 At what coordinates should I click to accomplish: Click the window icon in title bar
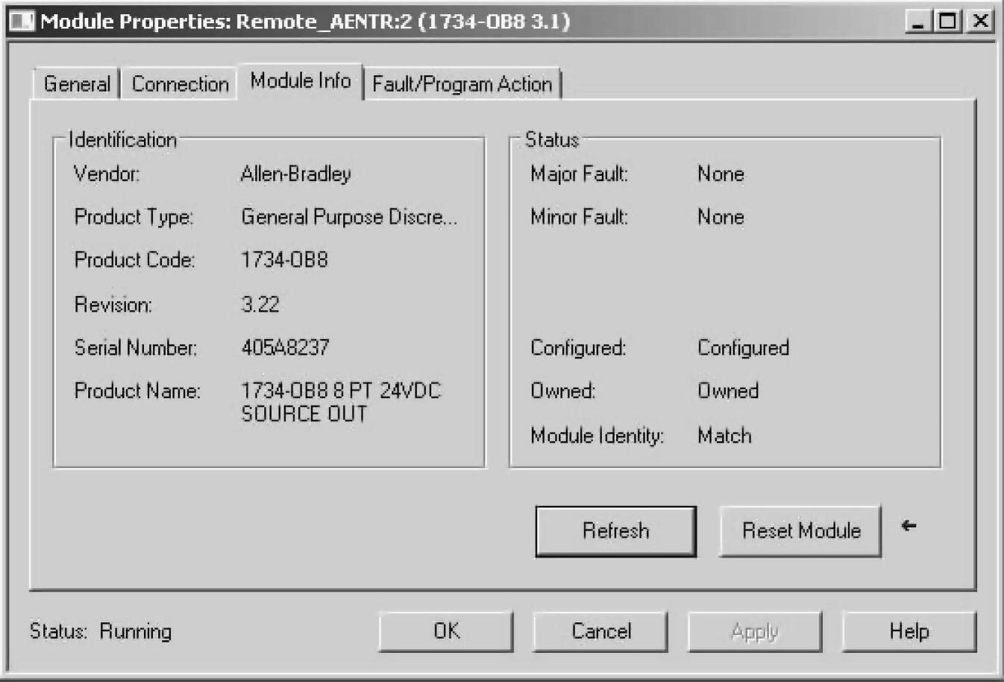click(x=22, y=21)
